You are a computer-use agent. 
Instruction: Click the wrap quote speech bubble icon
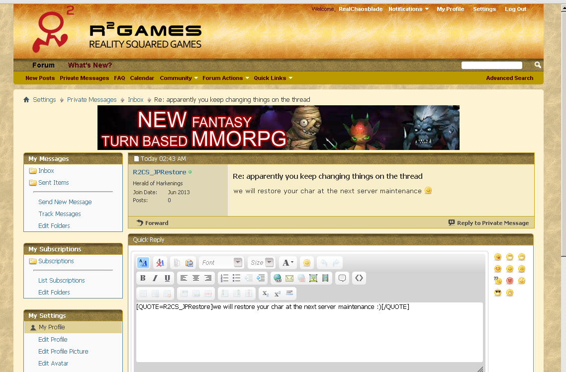pos(342,278)
